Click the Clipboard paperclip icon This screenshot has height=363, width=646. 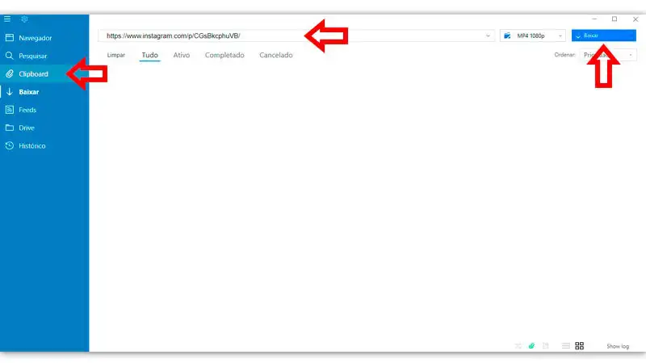(x=10, y=74)
